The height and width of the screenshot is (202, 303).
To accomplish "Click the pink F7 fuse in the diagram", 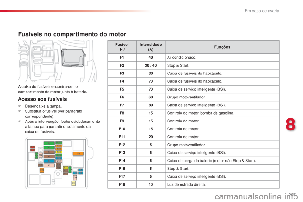I will click(49, 165).
